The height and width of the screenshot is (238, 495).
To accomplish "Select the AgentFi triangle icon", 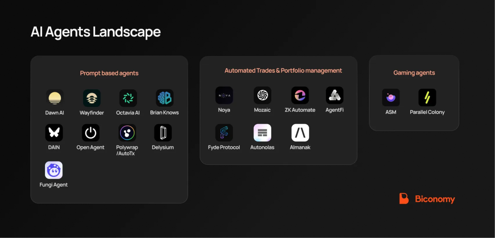I will point(335,96).
